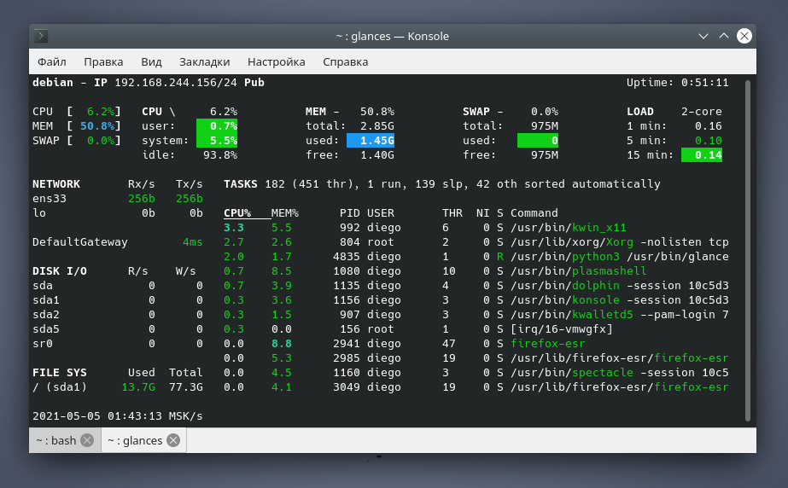
Task: Click the window minimize chevron icon
Action: pyautogui.click(x=703, y=36)
